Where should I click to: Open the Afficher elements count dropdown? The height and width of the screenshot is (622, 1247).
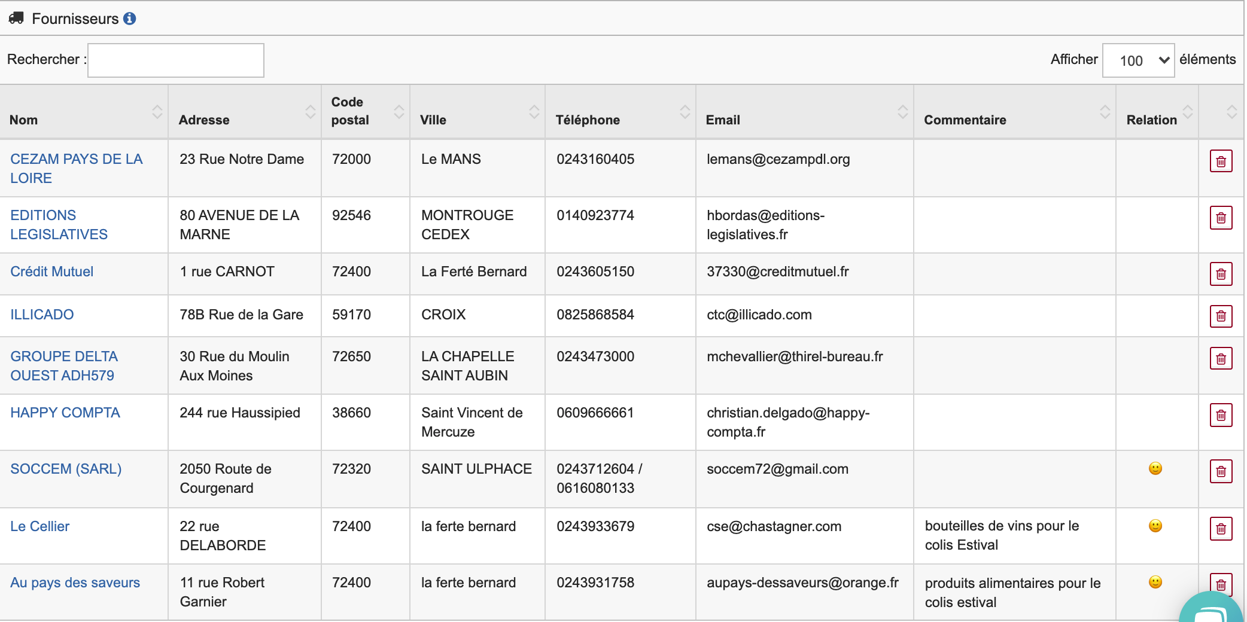pyautogui.click(x=1137, y=60)
